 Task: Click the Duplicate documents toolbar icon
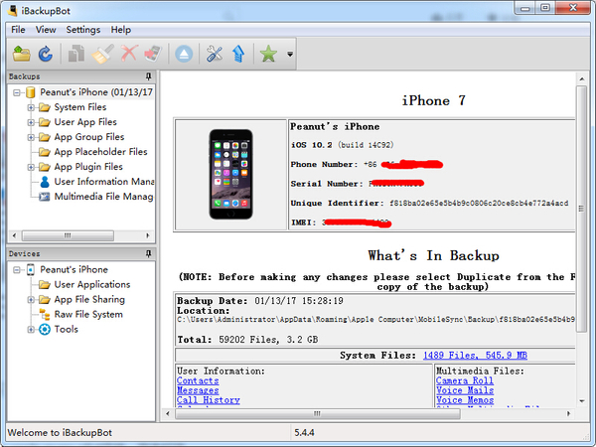click(x=76, y=54)
